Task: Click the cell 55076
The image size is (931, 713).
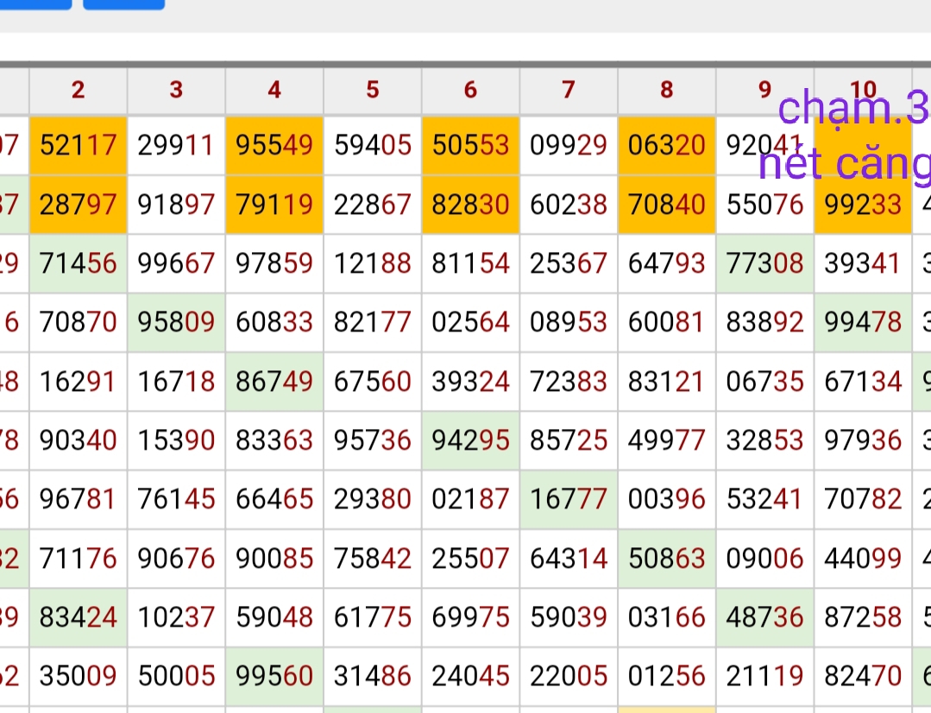Action: pos(764,205)
